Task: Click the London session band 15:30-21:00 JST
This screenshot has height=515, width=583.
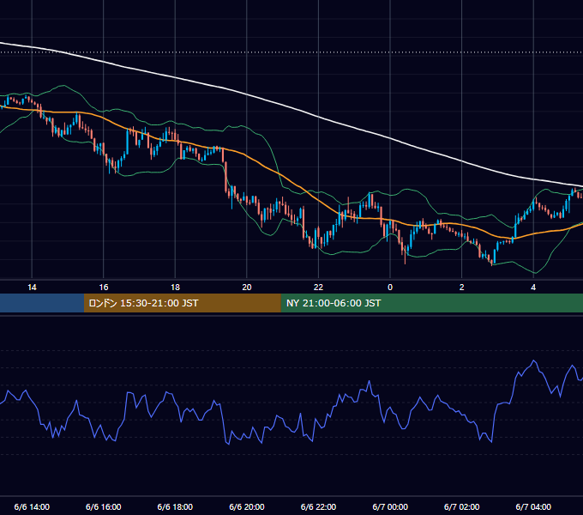Action: 182,303
